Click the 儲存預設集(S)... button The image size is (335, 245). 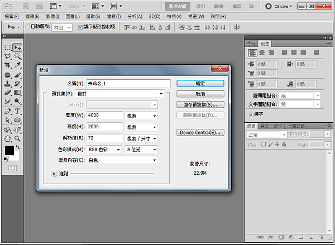click(200, 104)
